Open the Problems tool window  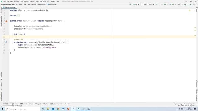[14, 104]
